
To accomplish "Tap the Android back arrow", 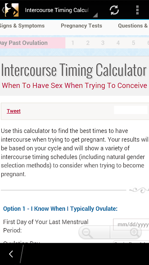I will click(x=11, y=254).
